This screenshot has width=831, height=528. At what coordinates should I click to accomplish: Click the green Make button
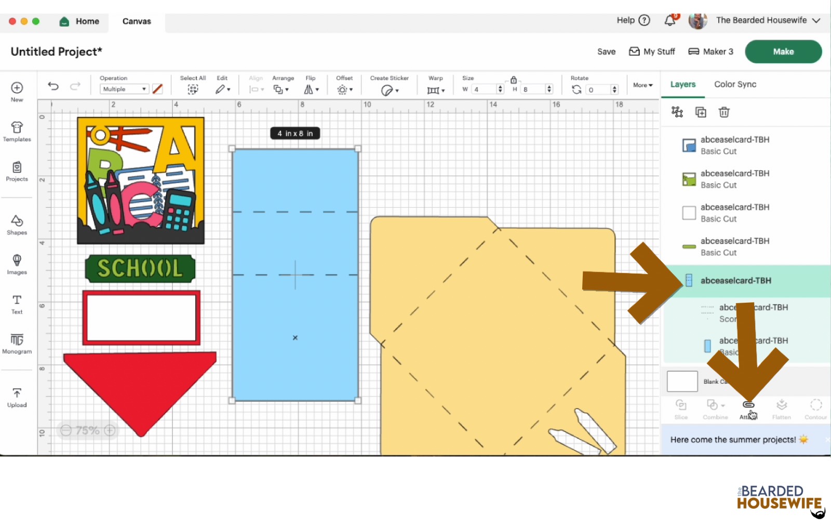[x=783, y=51]
